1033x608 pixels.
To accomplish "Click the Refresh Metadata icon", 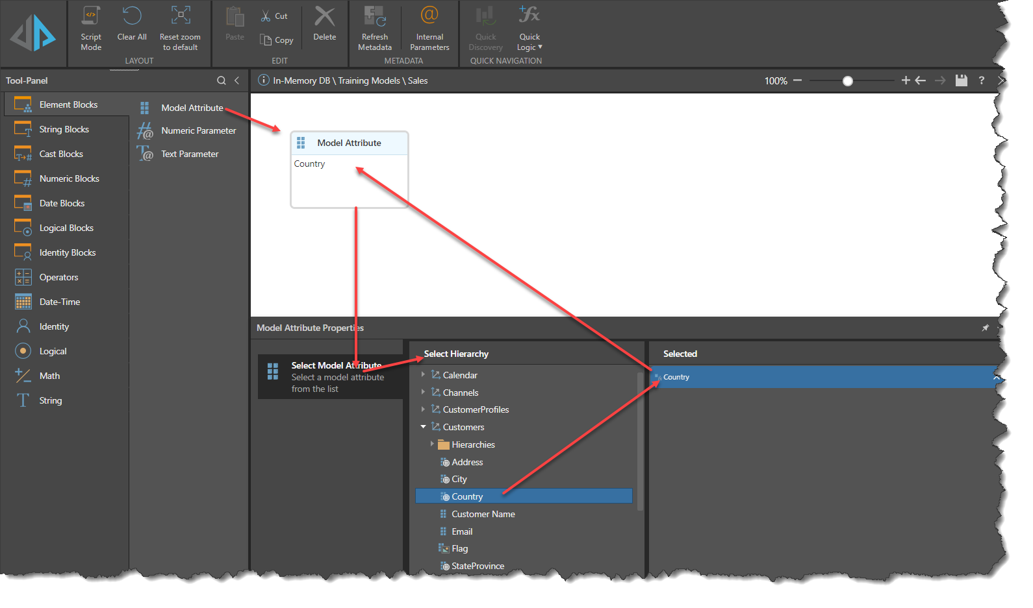I will (x=375, y=18).
